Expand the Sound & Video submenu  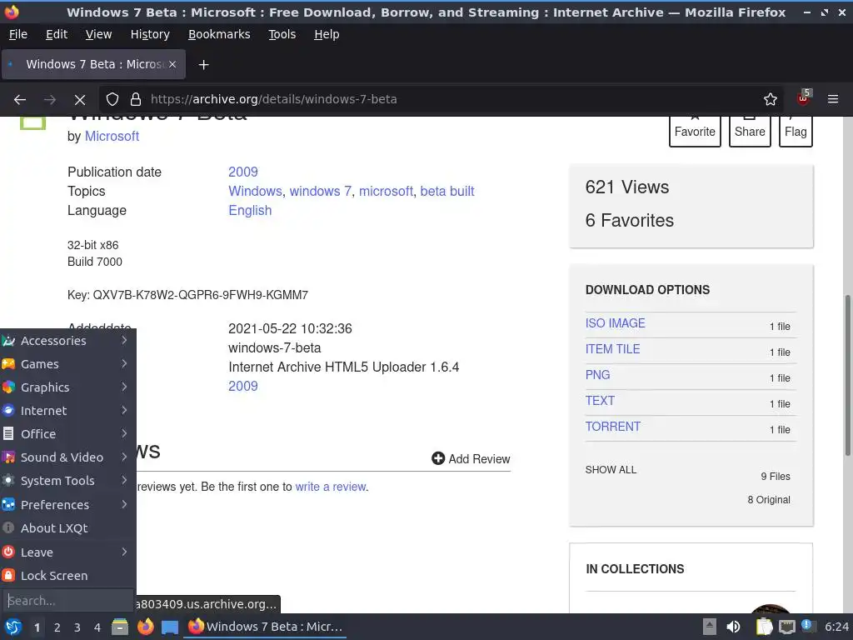68,457
